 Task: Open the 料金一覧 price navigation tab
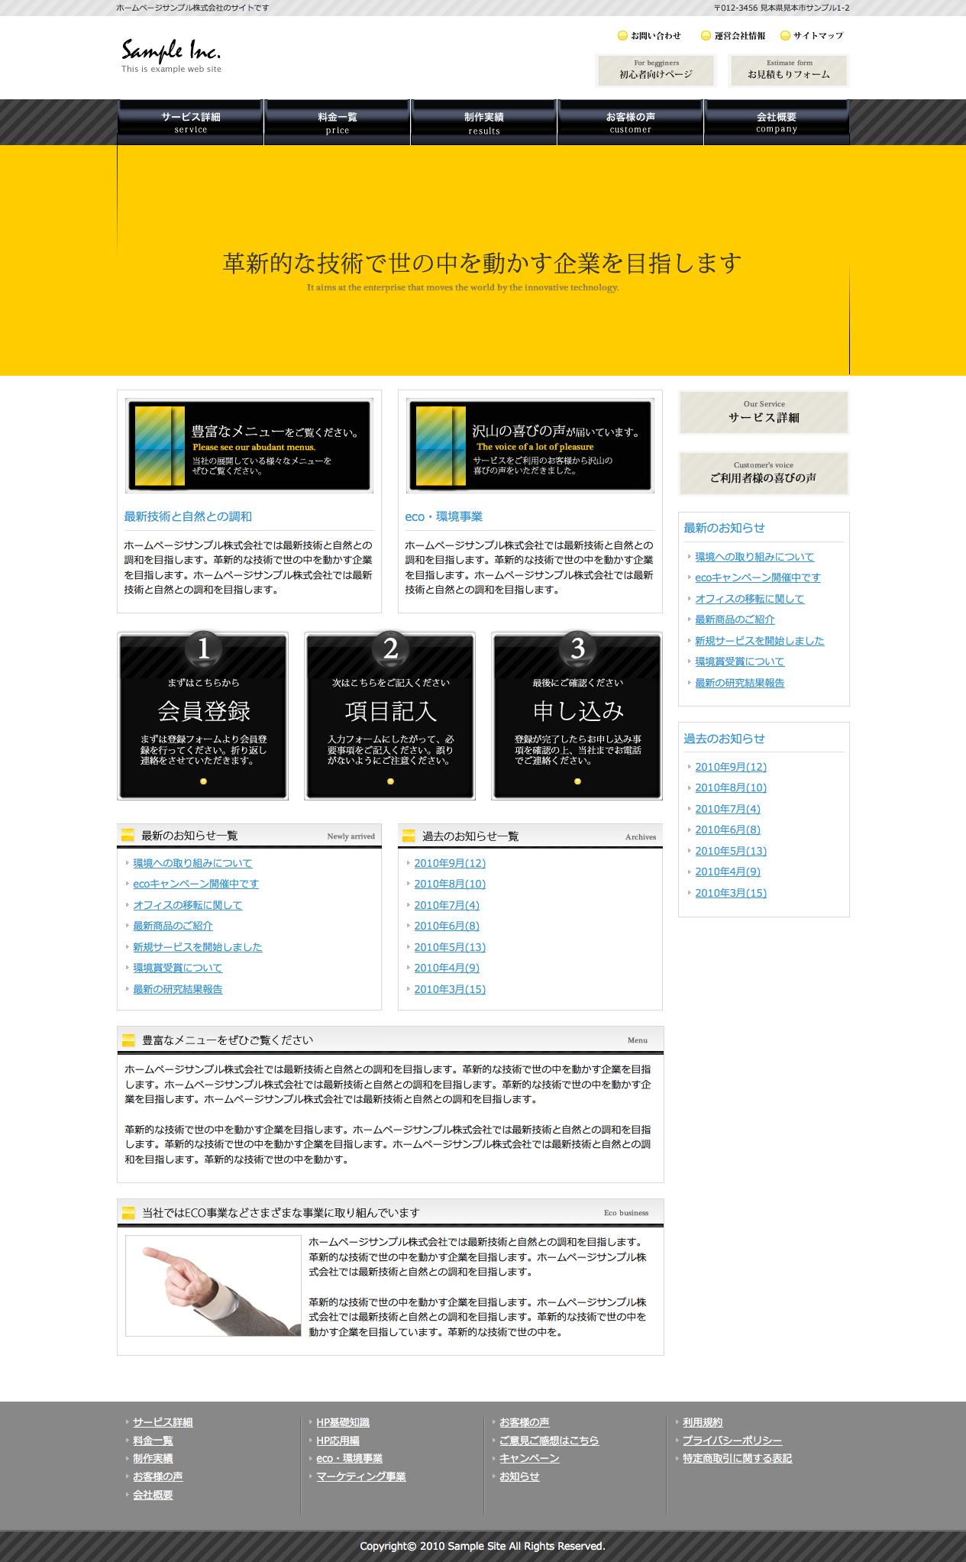coord(337,122)
